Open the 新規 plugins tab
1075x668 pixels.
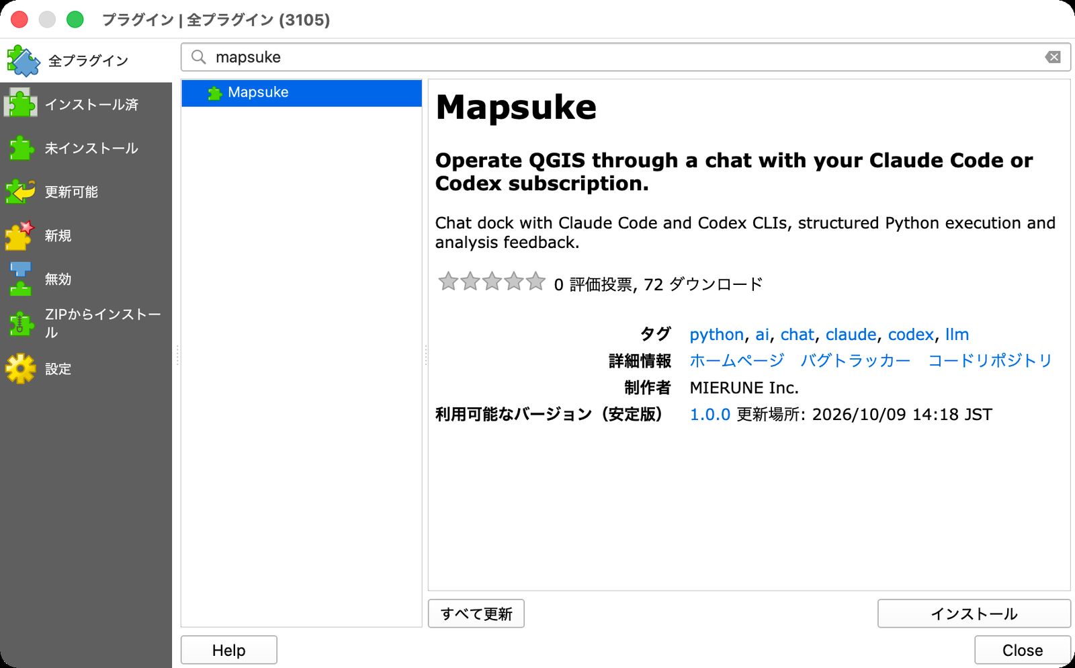[x=86, y=235]
